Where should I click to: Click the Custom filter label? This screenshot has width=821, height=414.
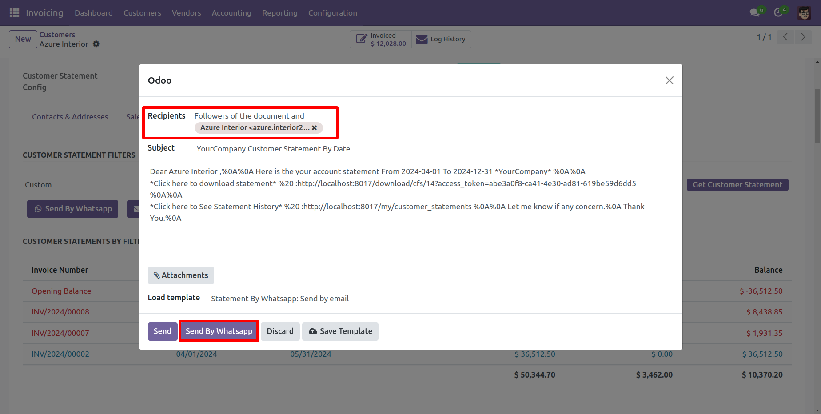(x=38, y=185)
